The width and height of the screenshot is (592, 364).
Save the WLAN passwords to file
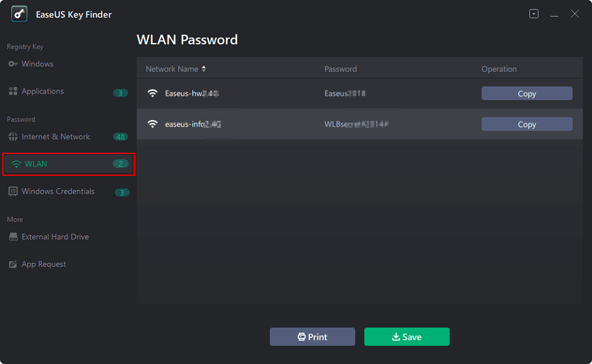coord(407,337)
